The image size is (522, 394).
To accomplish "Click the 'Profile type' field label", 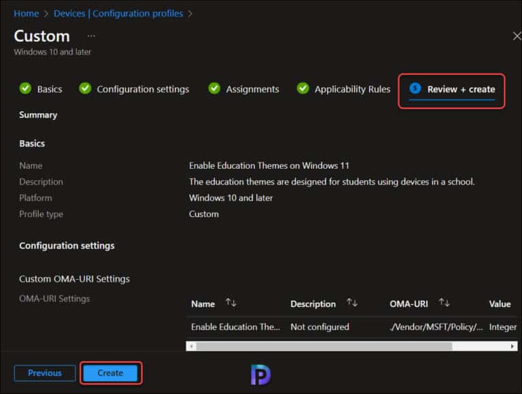I will coord(41,214).
